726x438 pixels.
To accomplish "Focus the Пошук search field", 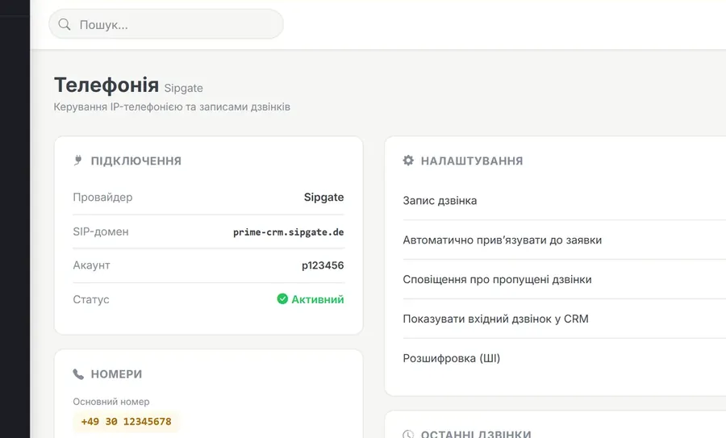I will click(x=165, y=24).
